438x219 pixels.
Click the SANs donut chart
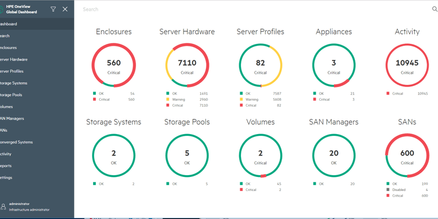pyautogui.click(x=407, y=155)
